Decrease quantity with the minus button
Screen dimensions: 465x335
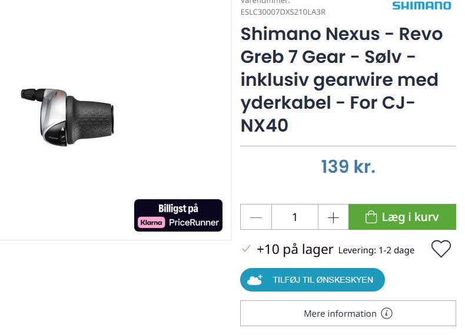point(256,217)
